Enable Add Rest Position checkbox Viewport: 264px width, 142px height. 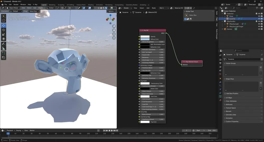point(225,94)
